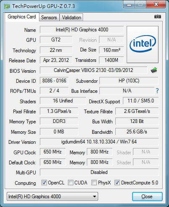Click the Pixel Fillrate value 1.3 GPixel/s
Screen dimensions: 169x207
(59, 111)
